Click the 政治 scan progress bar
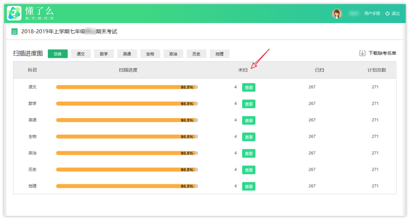Image resolution: width=410 pixels, height=220 pixels. click(127, 153)
